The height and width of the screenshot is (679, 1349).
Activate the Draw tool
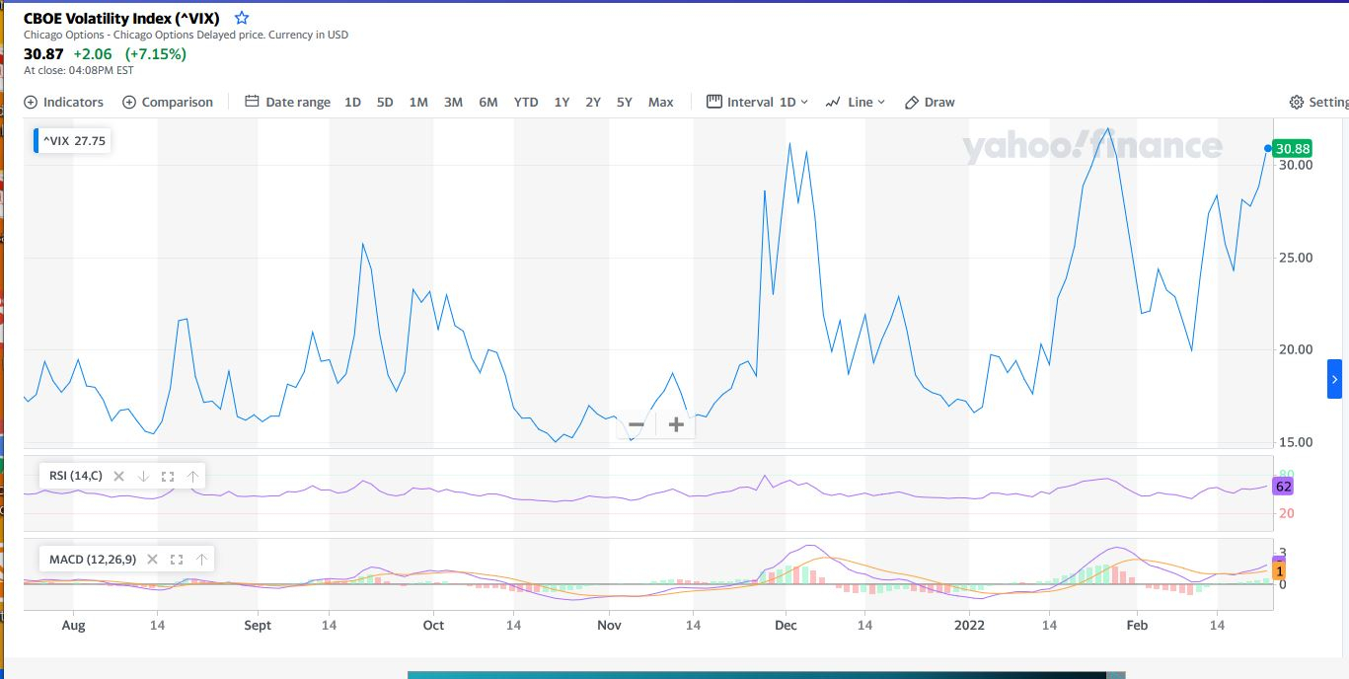pos(930,102)
